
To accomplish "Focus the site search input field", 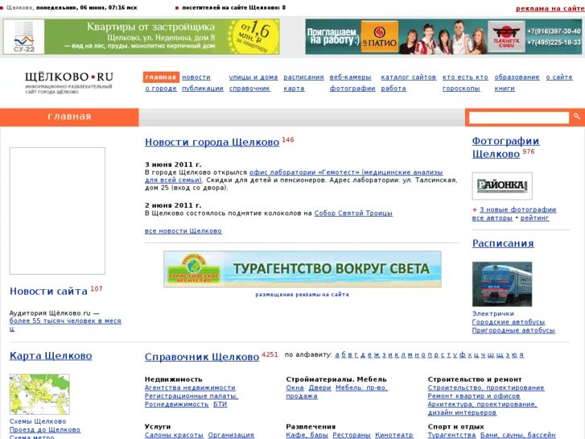I will click(519, 118).
